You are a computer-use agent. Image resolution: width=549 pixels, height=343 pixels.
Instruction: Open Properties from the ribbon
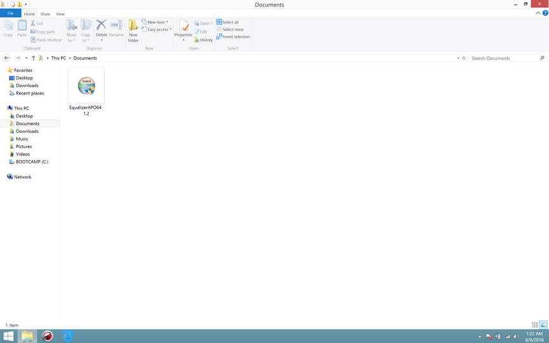tap(184, 30)
